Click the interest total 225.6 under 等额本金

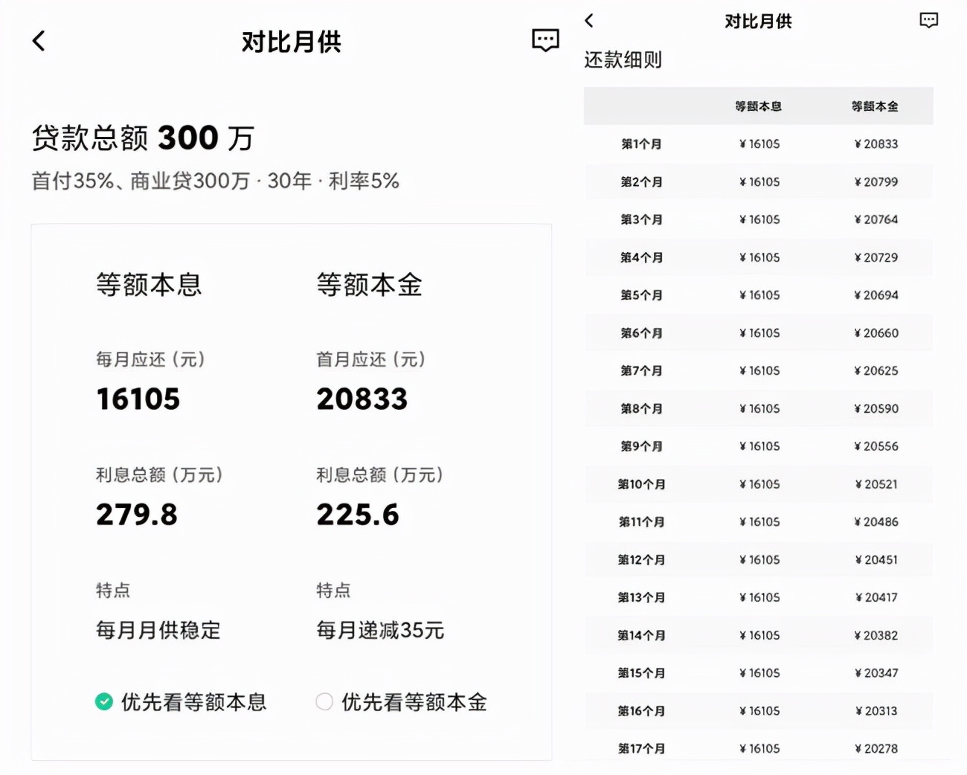[x=358, y=514]
